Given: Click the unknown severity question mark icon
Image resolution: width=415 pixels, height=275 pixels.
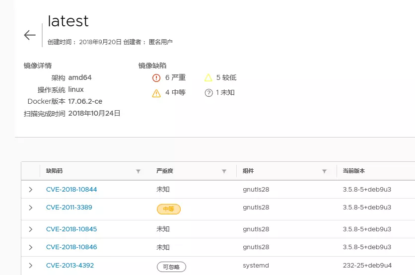Looking at the screenshot, I should pos(208,93).
